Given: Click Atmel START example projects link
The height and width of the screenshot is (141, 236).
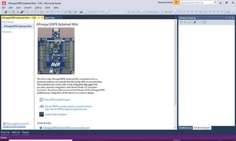Looking at the screenshot, I should click(x=69, y=107).
